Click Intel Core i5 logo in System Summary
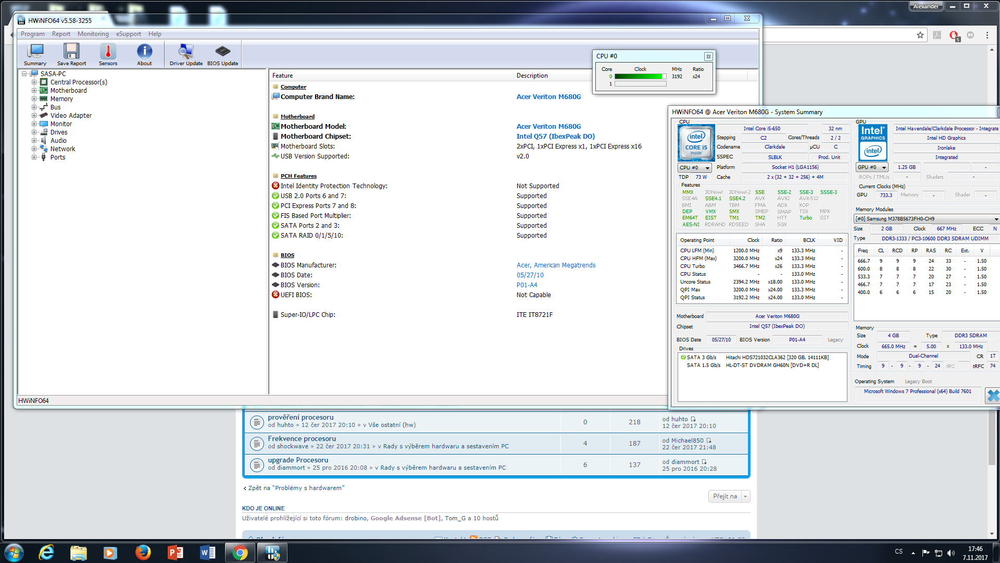 (x=696, y=143)
